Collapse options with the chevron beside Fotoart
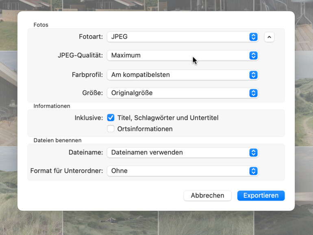 269,37
